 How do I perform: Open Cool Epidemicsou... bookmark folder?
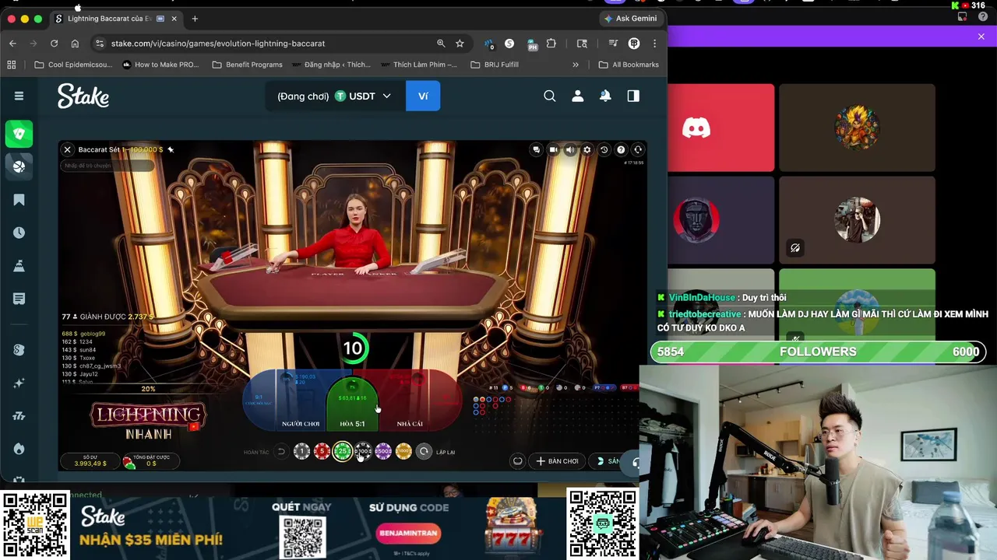pyautogui.click(x=73, y=65)
